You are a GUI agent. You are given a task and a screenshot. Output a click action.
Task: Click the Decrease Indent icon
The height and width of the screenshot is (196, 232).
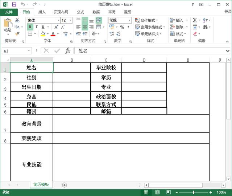pyautogui.click(x=78, y=34)
